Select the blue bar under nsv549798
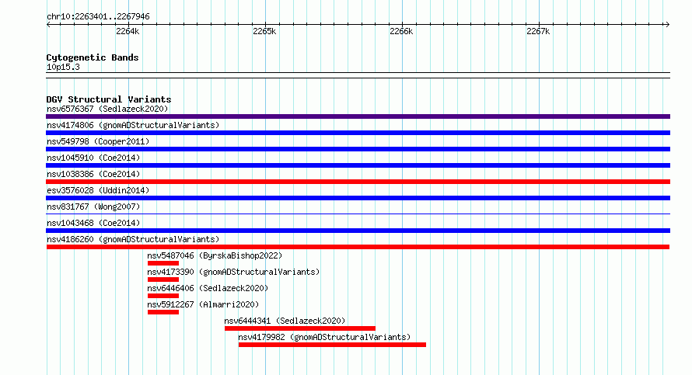 [x=358, y=149]
